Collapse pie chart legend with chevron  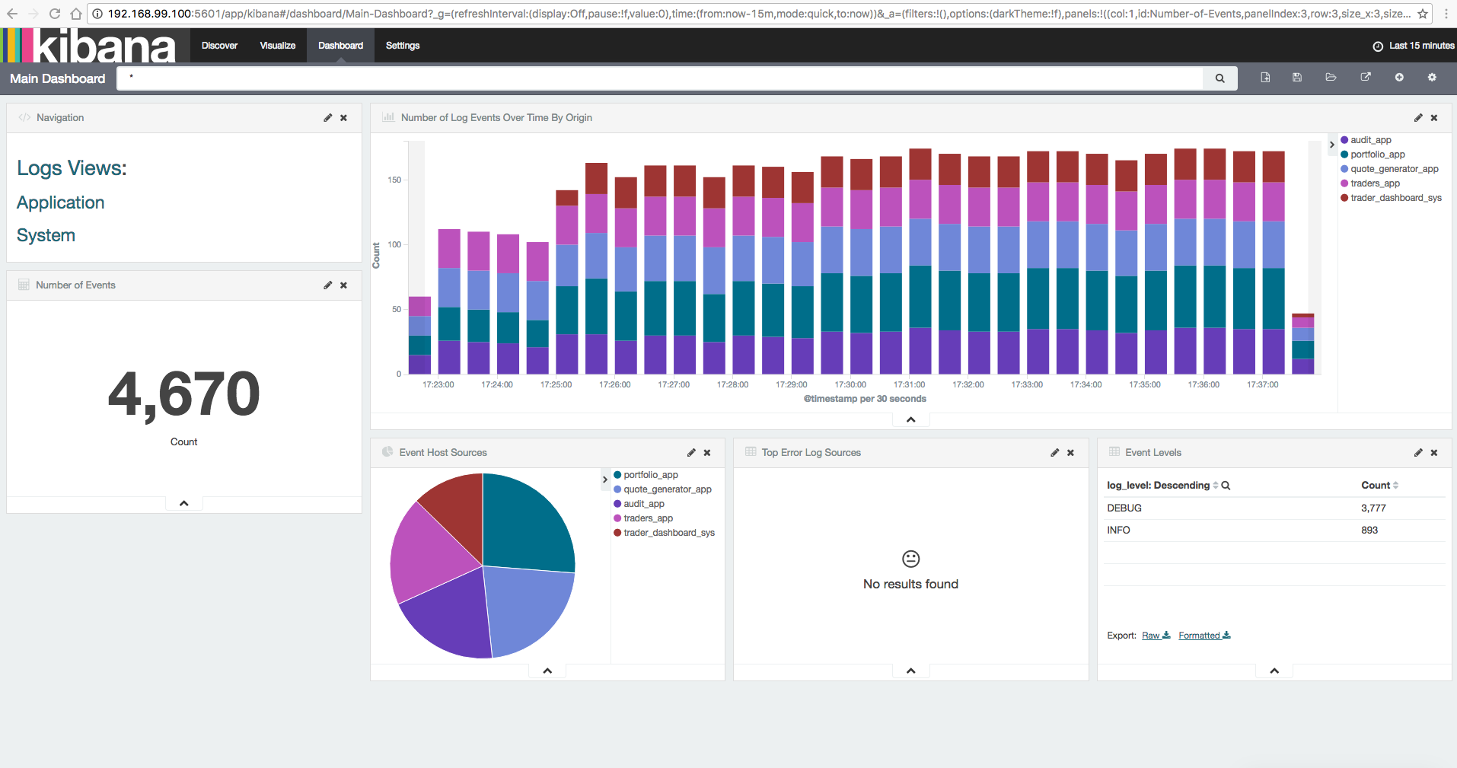pyautogui.click(x=605, y=480)
